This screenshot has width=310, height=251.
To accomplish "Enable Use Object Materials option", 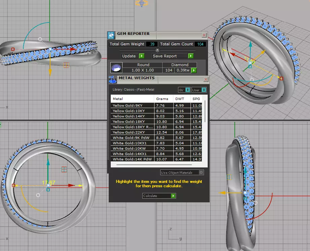I will coord(201,172).
